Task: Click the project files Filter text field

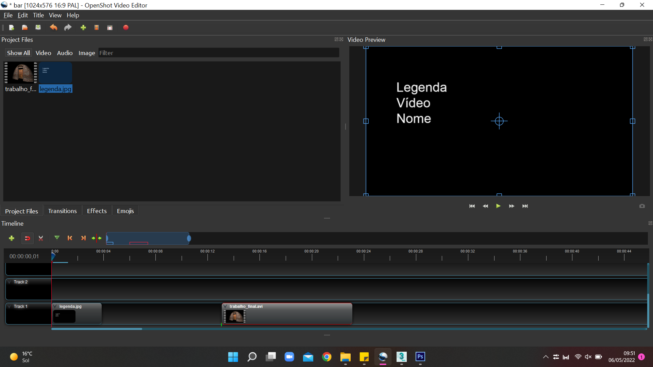Action: point(219,53)
